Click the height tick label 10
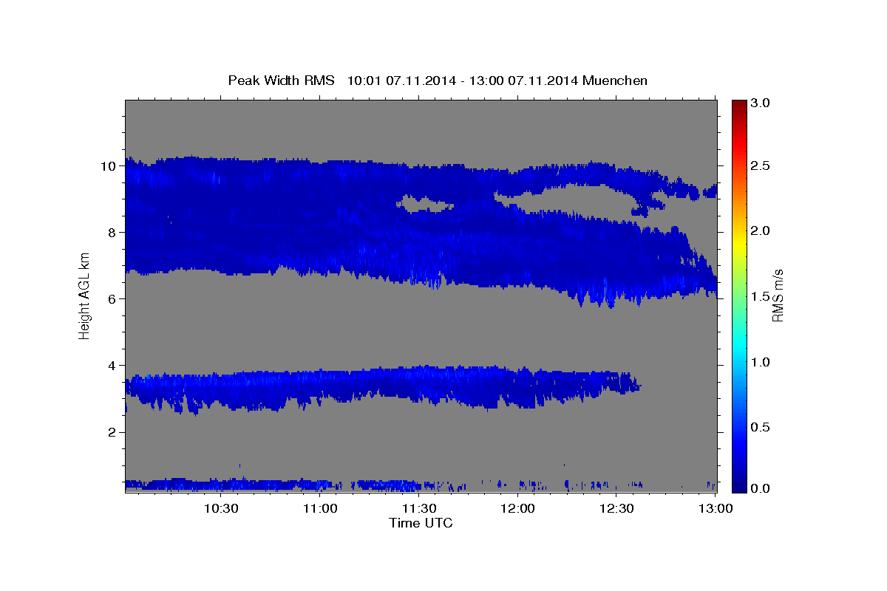Screen dimensions: 887x591 pyautogui.click(x=110, y=166)
